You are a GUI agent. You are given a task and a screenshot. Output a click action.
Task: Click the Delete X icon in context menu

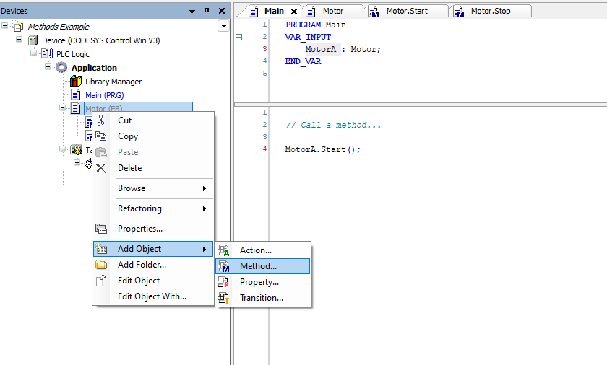click(101, 168)
